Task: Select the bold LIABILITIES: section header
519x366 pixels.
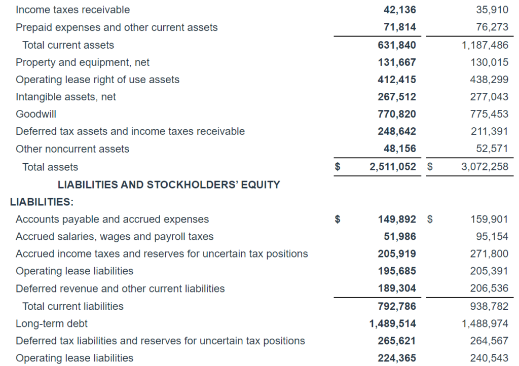Action: (x=42, y=202)
